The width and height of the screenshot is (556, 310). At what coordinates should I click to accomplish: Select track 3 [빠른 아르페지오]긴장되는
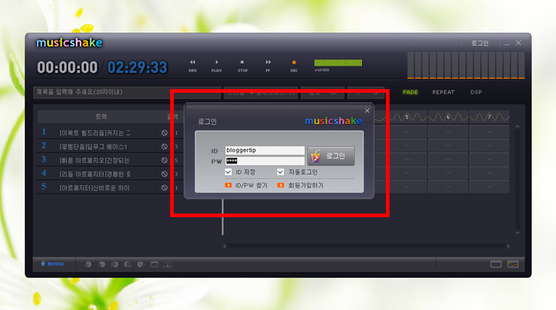[x=94, y=161]
